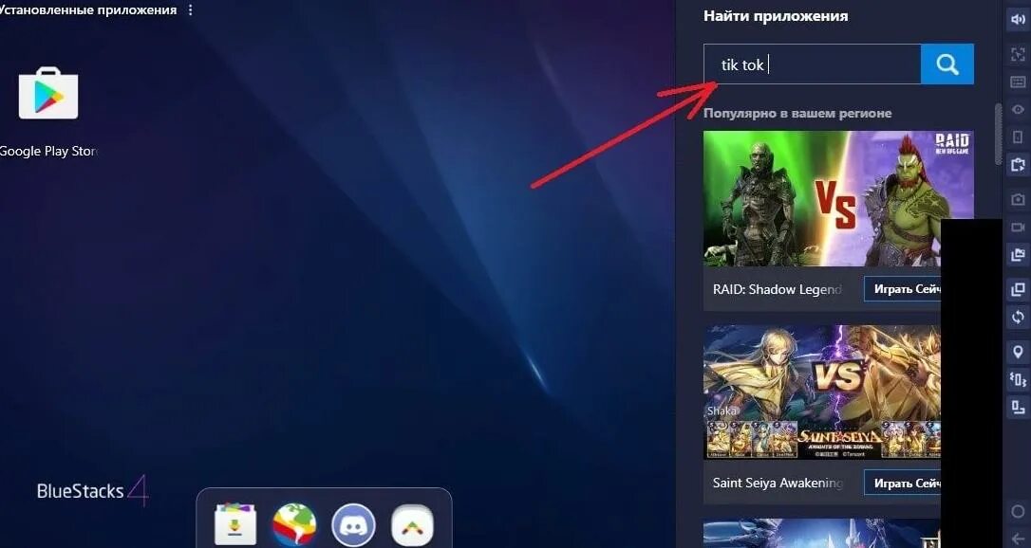Click the Android back arrow icon

tap(1017, 539)
